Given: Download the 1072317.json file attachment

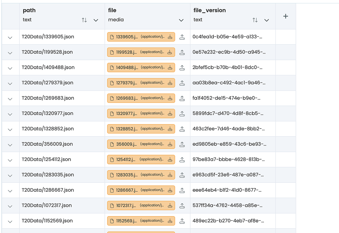Looking at the screenshot, I should [170, 205].
